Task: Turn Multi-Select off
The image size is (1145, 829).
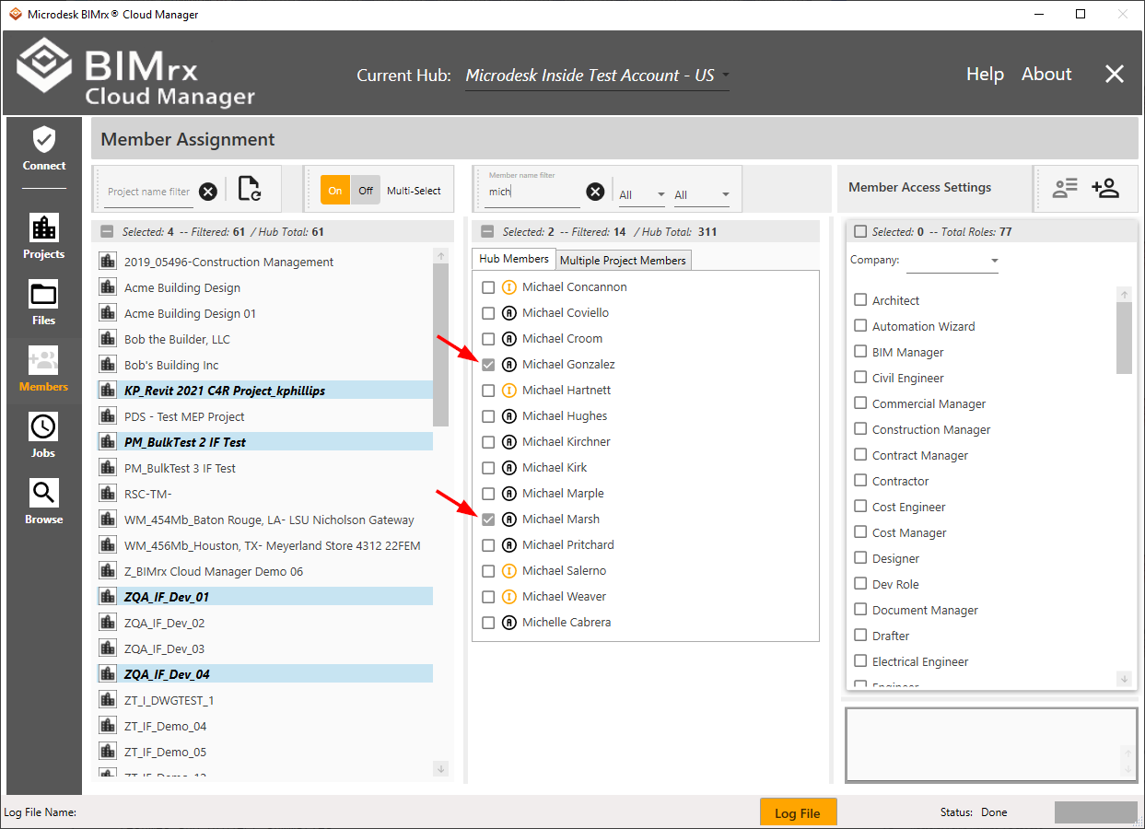Action: pos(366,191)
